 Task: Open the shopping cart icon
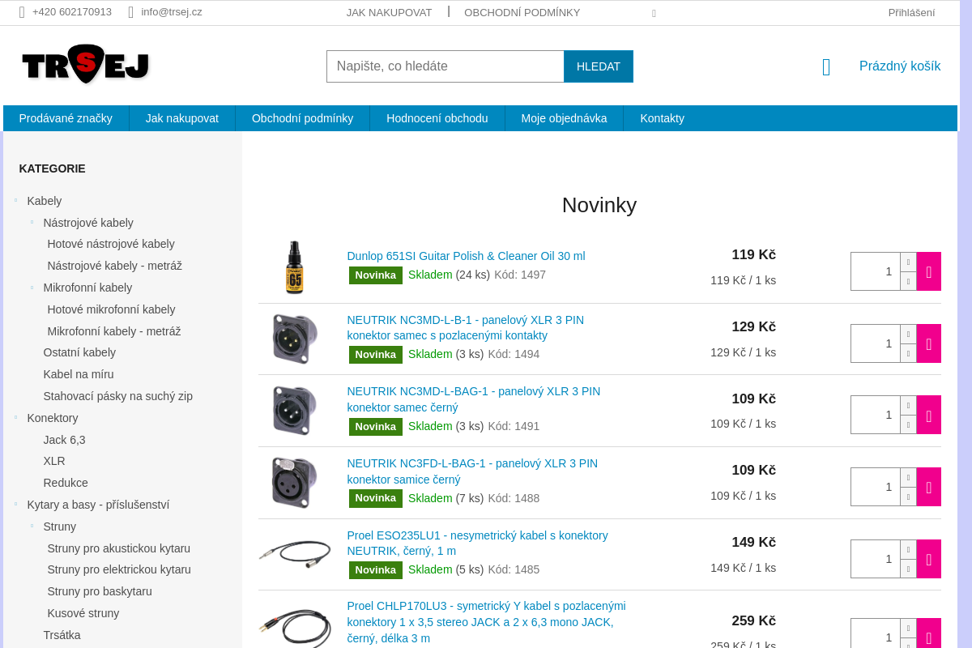tap(826, 67)
